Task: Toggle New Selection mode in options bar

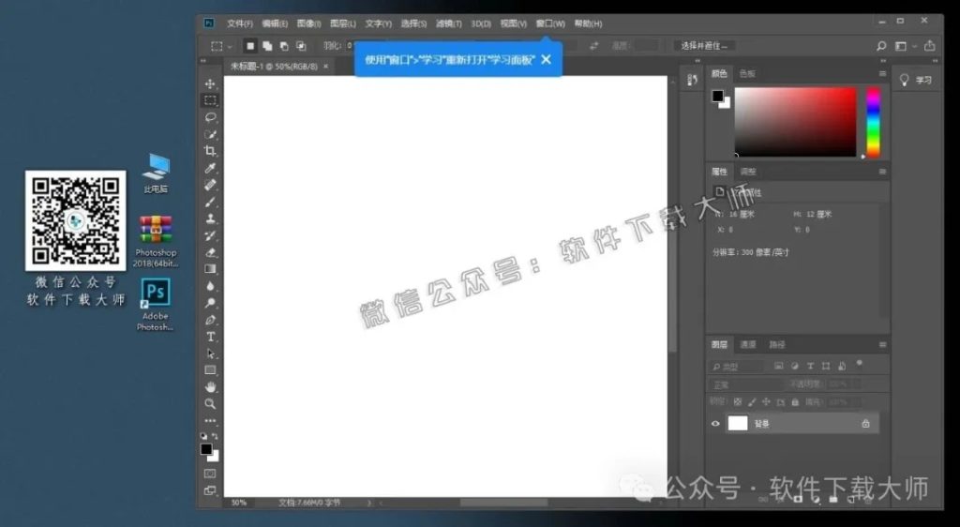Action: pyautogui.click(x=250, y=46)
